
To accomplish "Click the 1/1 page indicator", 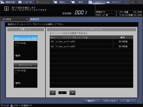I will pyautogui.click(x=63, y=93).
